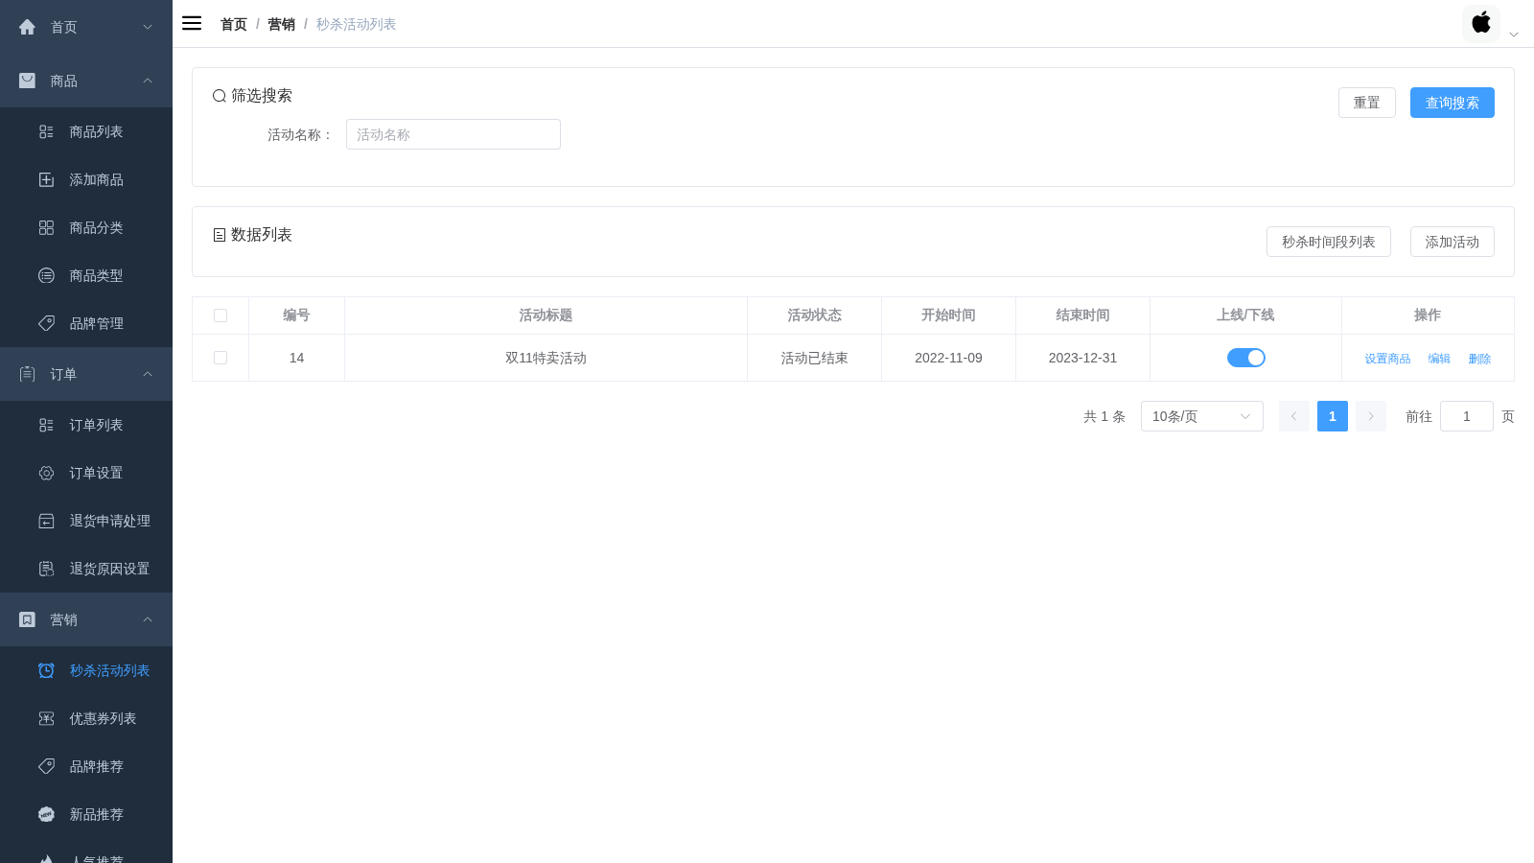Collapse the 订单 sidebar section chevron

pyautogui.click(x=148, y=374)
